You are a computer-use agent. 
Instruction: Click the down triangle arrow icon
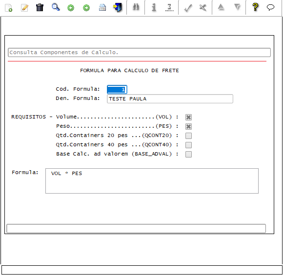(x=237, y=7)
